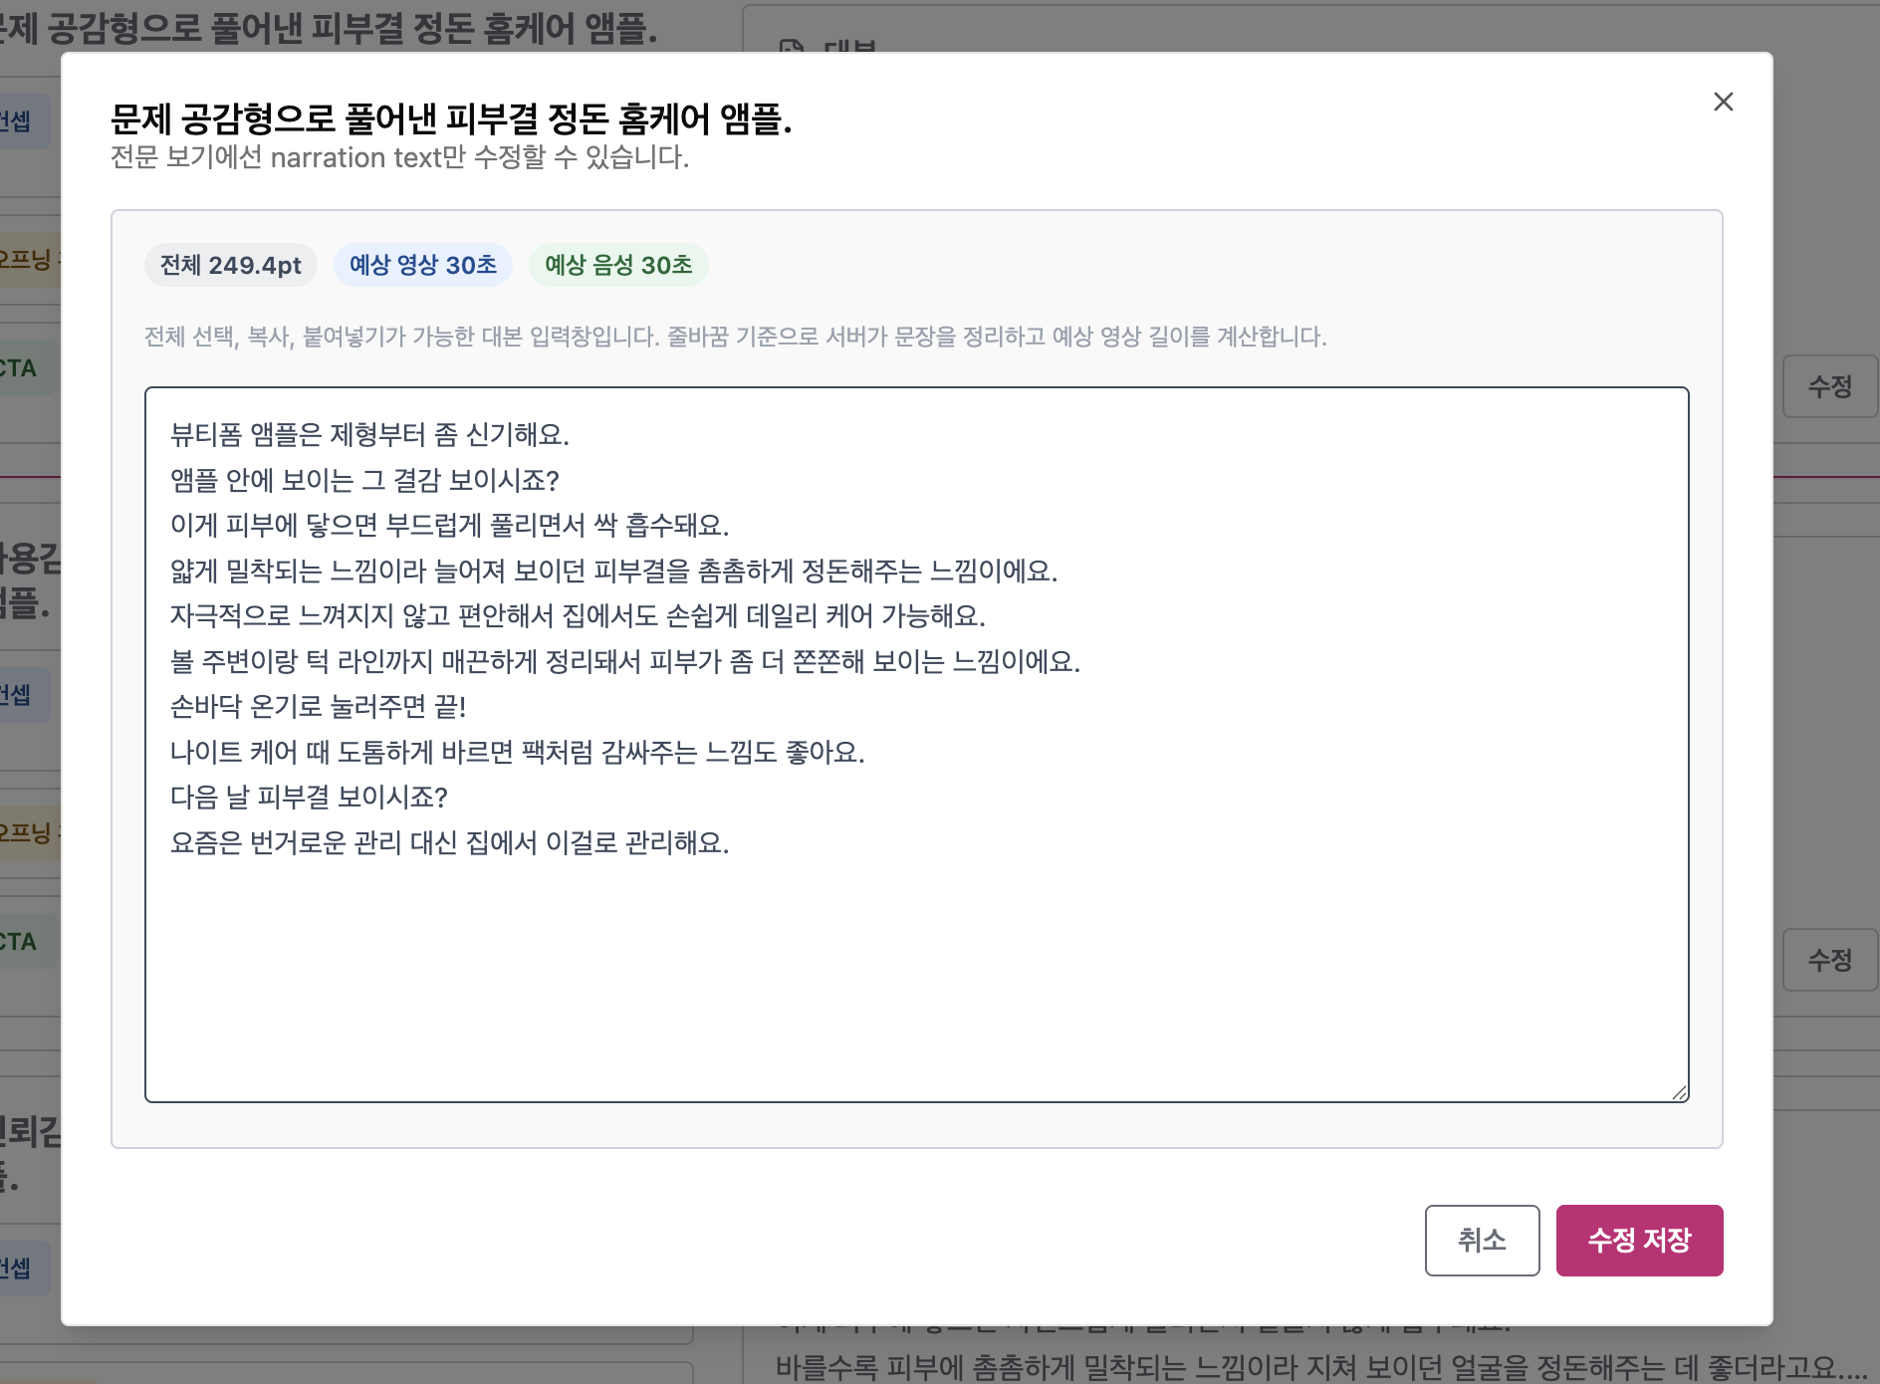
Task: Place cursor on line 손바닥 온기로 눌러주면 끝!
Action: (318, 706)
